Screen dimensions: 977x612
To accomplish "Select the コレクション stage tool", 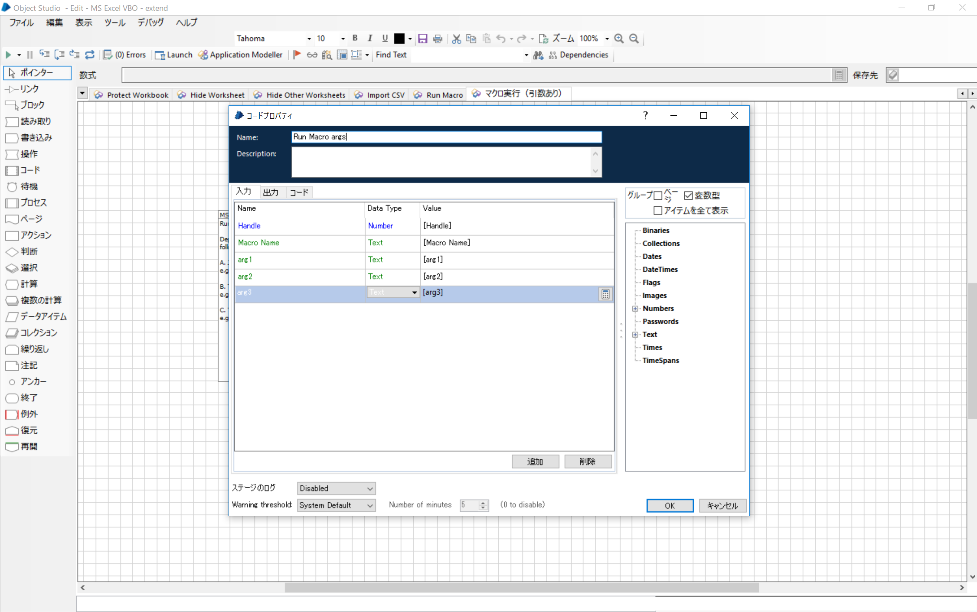I will pyautogui.click(x=31, y=332).
